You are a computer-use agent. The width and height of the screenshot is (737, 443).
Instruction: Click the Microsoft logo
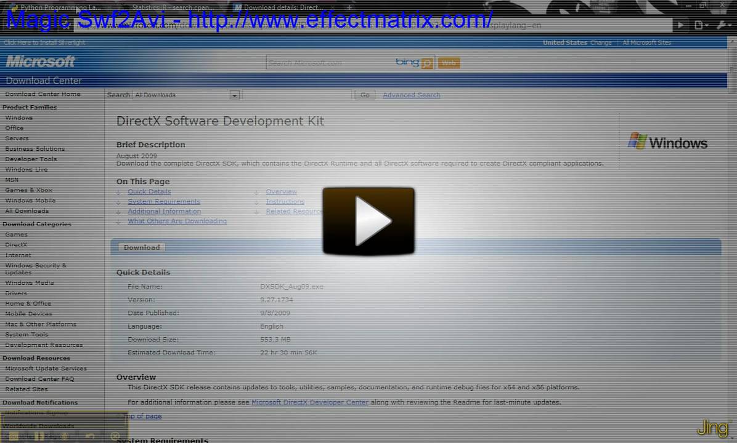[x=41, y=62]
